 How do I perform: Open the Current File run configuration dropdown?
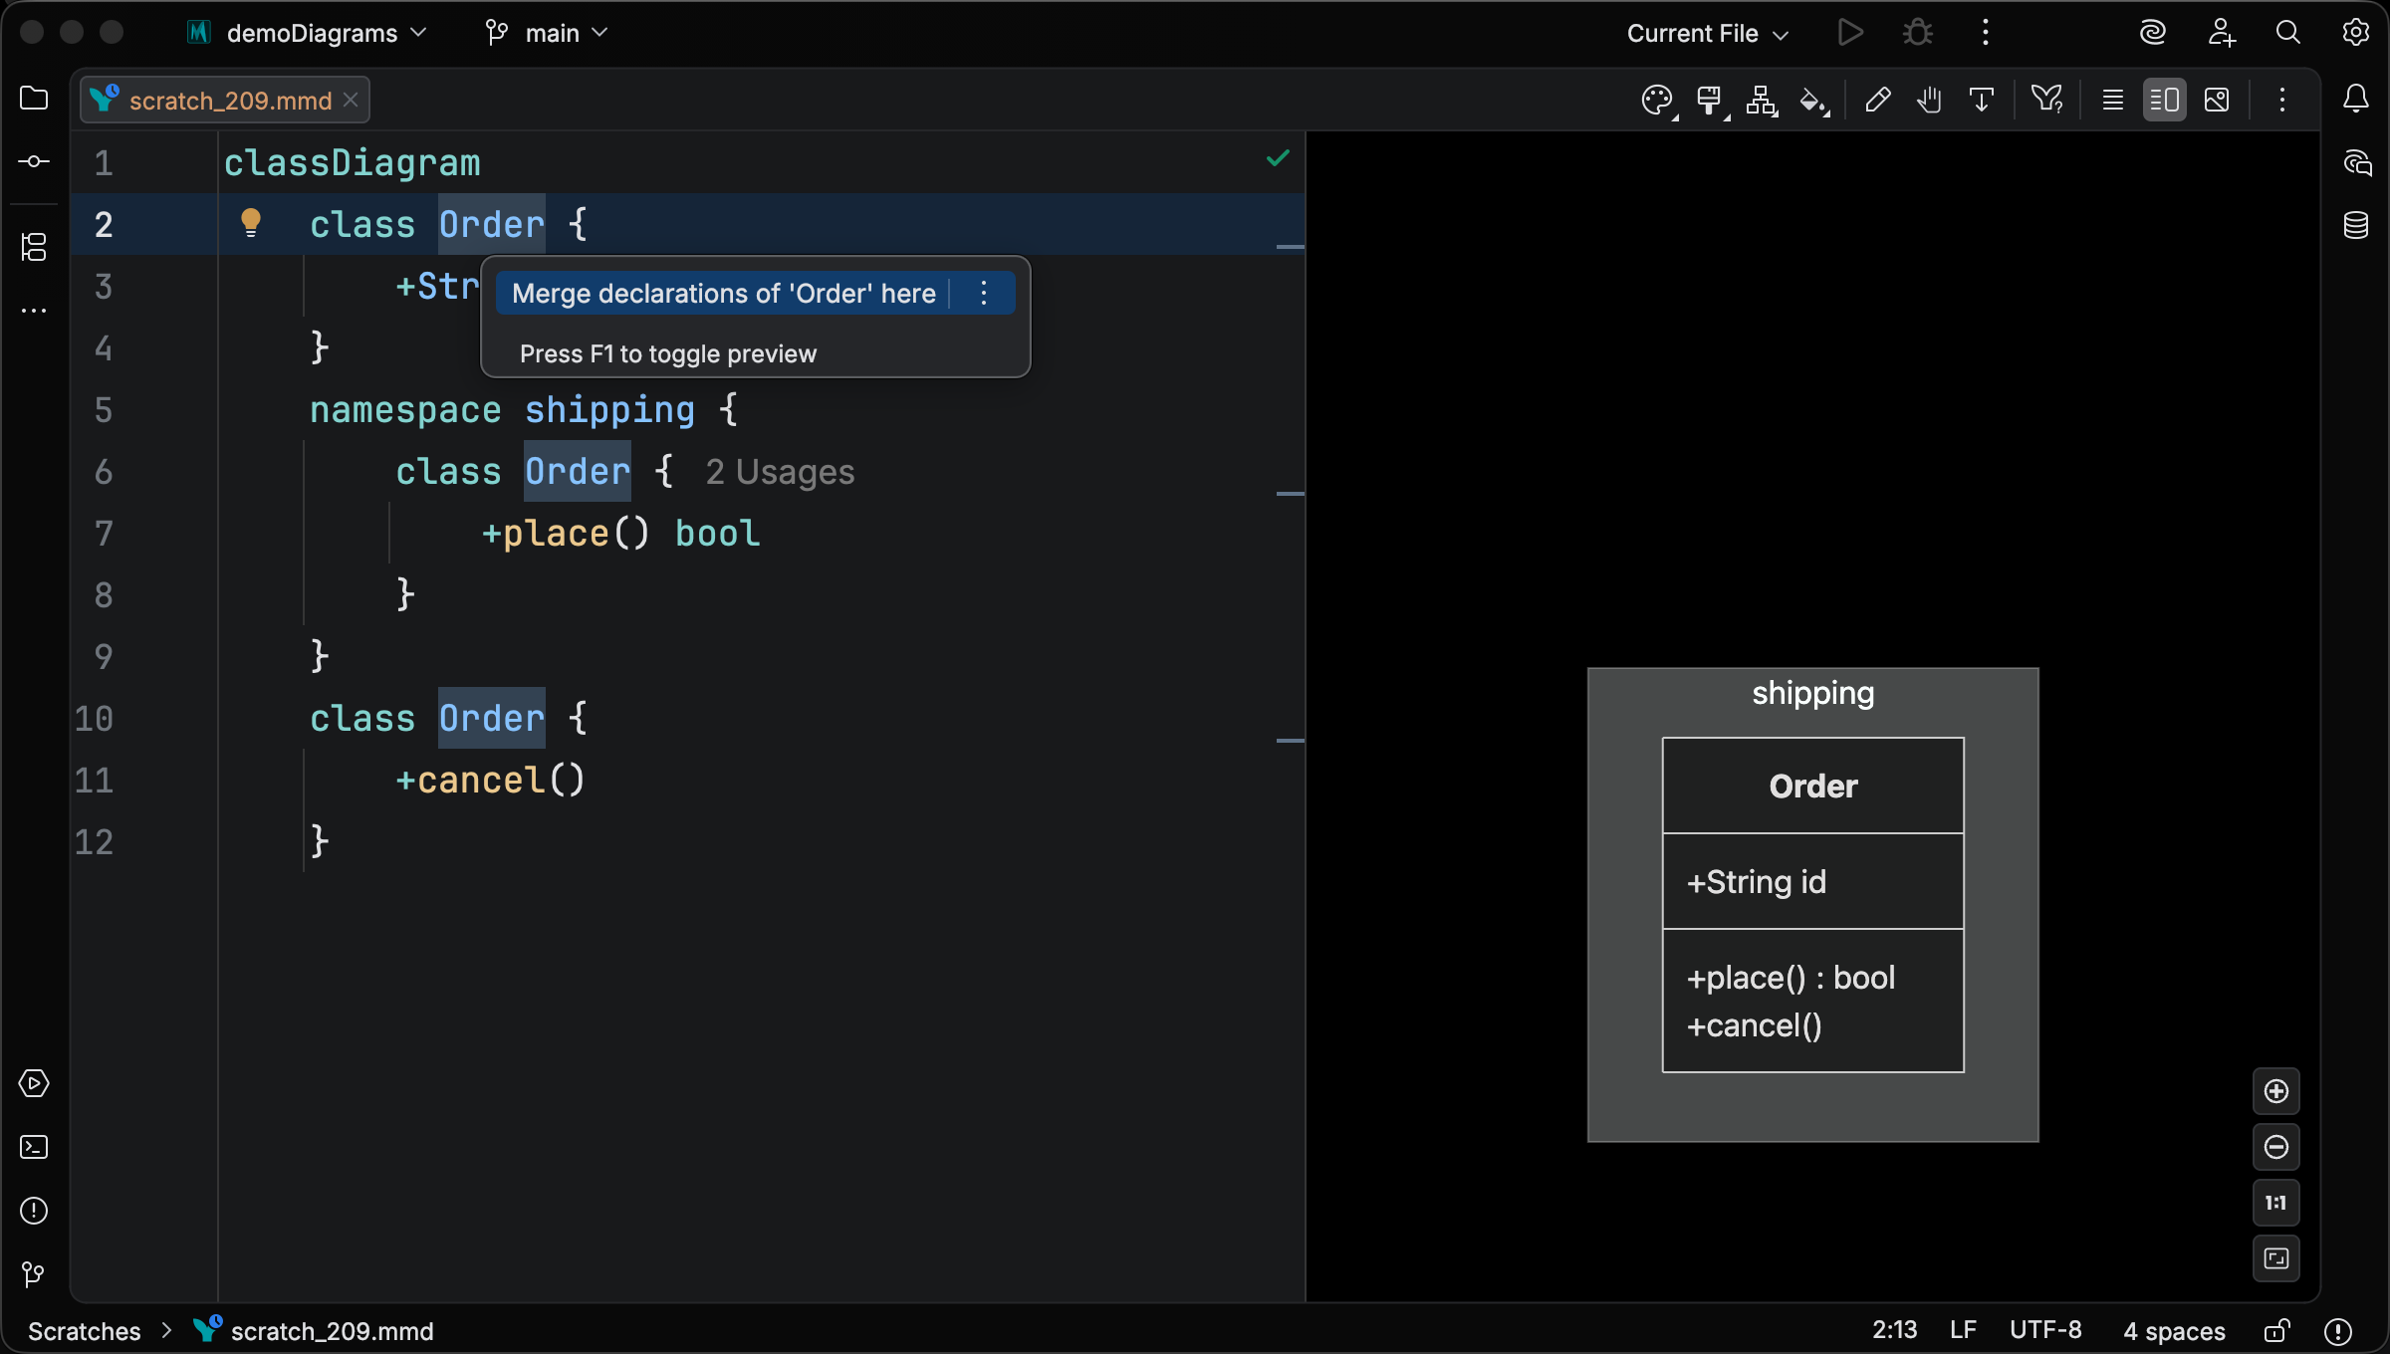pyautogui.click(x=1708, y=33)
